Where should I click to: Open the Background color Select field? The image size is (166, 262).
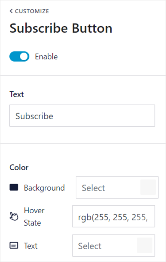pos(117,188)
